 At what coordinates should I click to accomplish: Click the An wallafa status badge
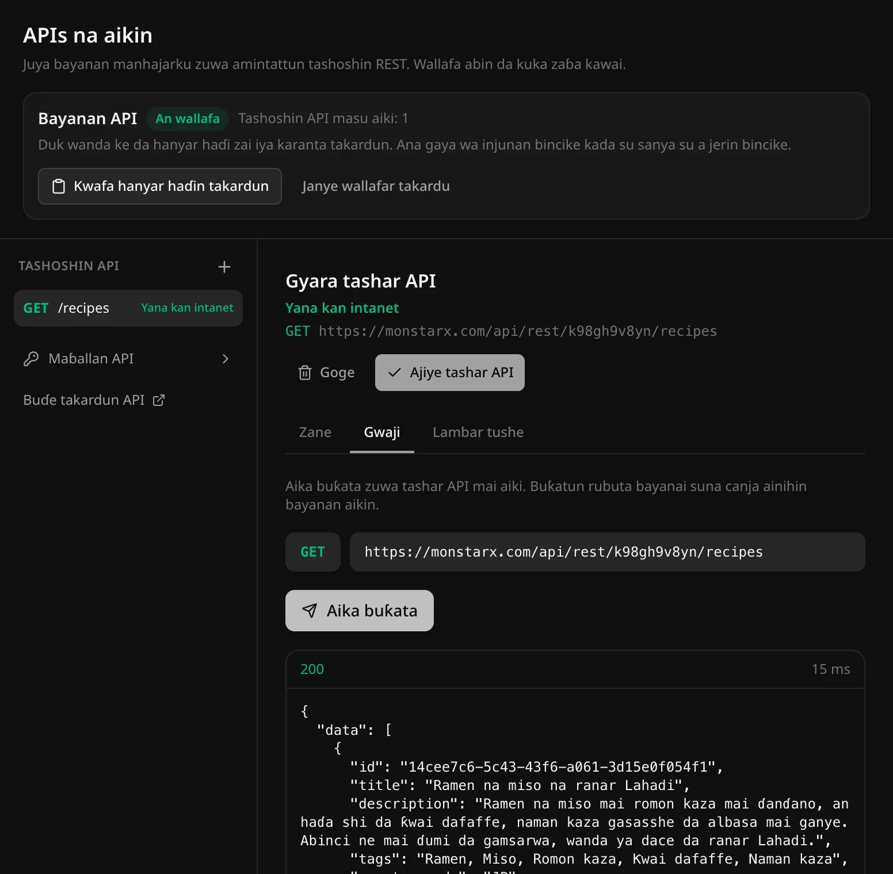188,118
